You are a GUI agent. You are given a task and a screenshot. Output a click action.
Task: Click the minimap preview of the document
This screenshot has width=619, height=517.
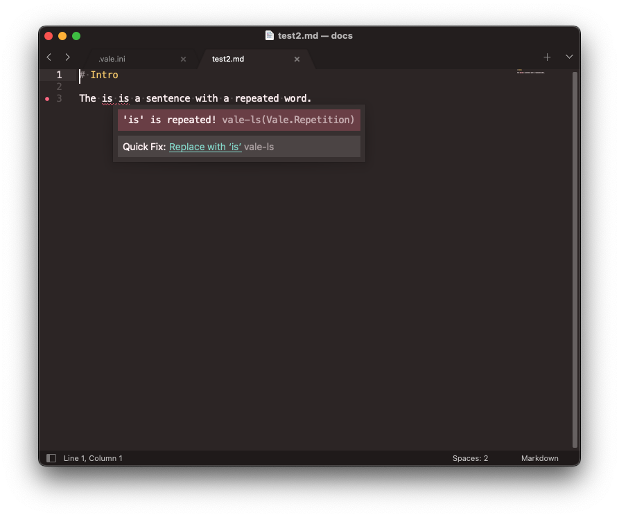click(x=531, y=72)
